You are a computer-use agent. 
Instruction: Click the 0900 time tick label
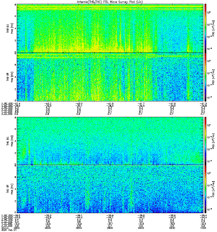[x=110, y=228]
